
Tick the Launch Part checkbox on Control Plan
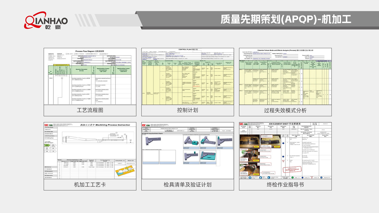click(x=170, y=51)
